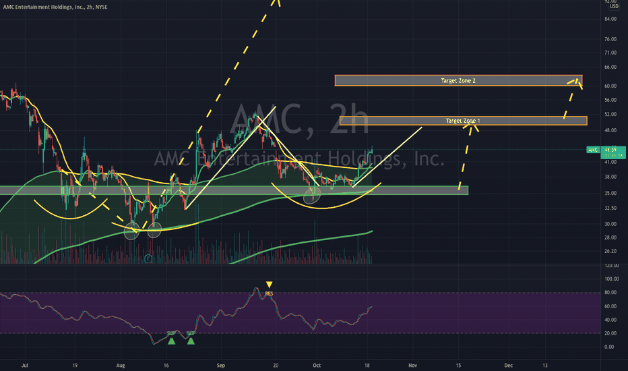Click the 52.00 price axis label
Screen dimensions: 628x371
coord(610,114)
